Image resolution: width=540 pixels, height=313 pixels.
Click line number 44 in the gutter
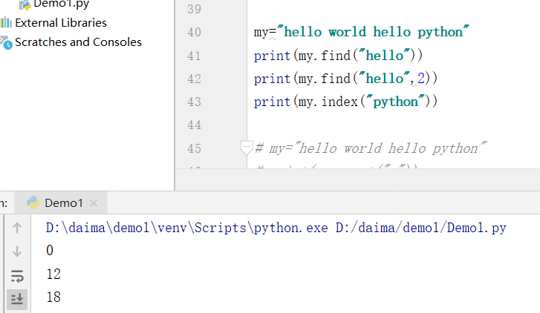pos(194,125)
